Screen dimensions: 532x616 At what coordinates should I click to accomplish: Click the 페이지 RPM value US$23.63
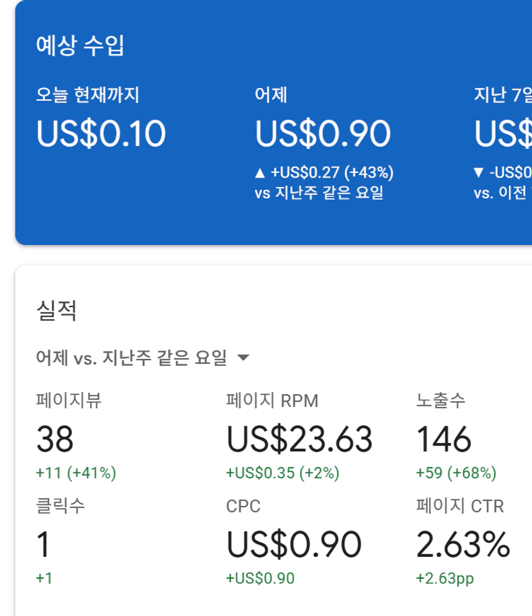[x=299, y=440]
